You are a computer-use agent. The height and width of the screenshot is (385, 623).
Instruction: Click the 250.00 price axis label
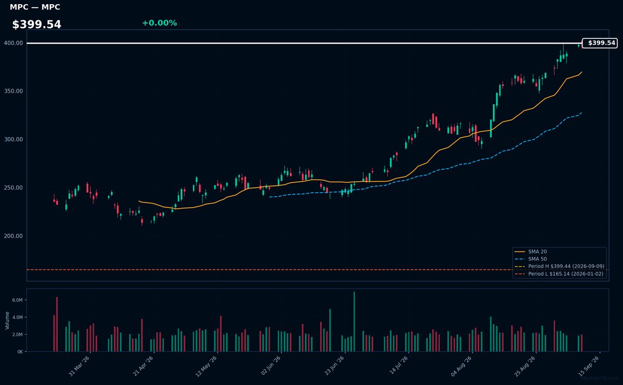tap(14, 188)
